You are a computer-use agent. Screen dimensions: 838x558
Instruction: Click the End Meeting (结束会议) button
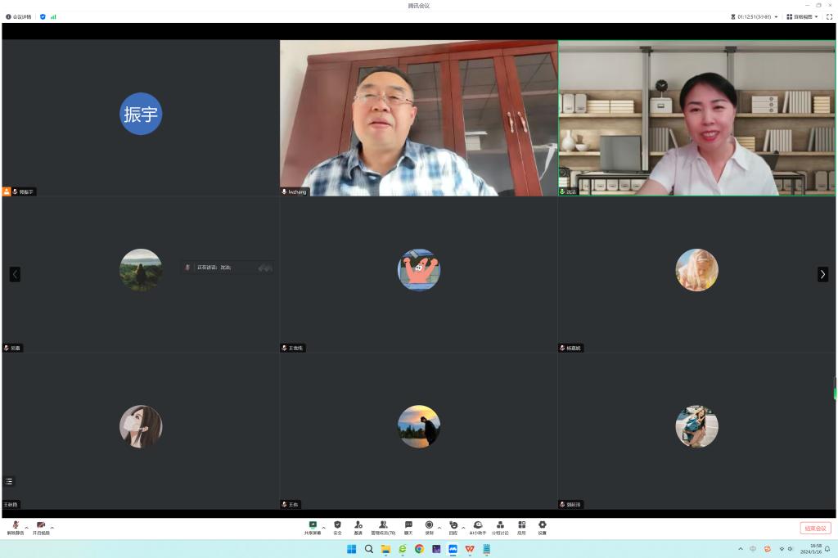click(x=815, y=529)
